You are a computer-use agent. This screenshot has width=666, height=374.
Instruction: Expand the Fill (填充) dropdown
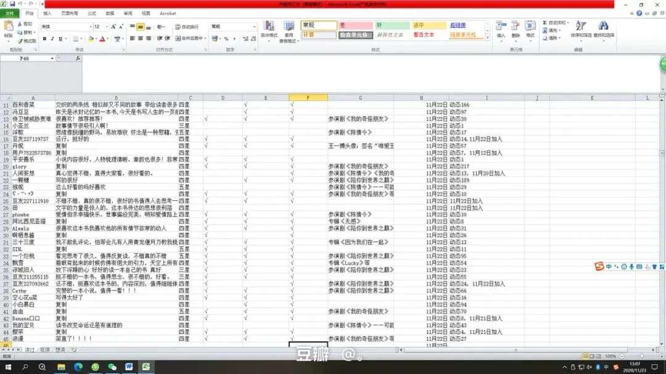(x=560, y=31)
